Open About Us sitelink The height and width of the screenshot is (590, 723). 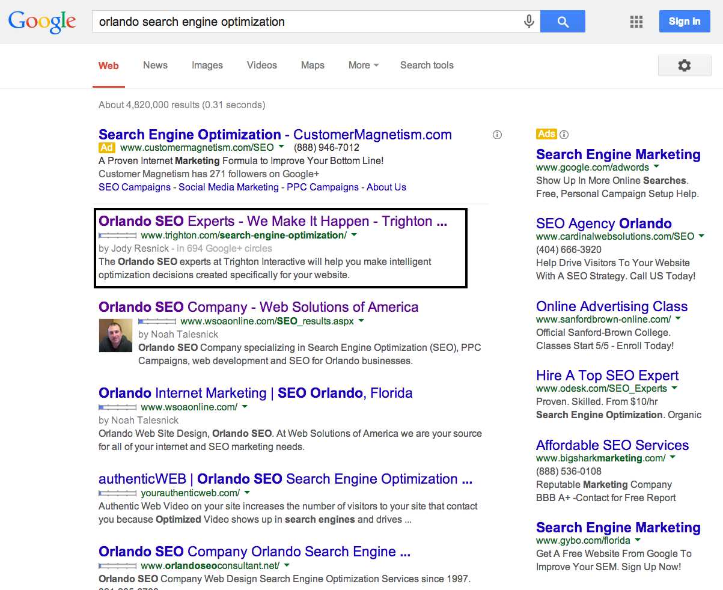(x=386, y=187)
